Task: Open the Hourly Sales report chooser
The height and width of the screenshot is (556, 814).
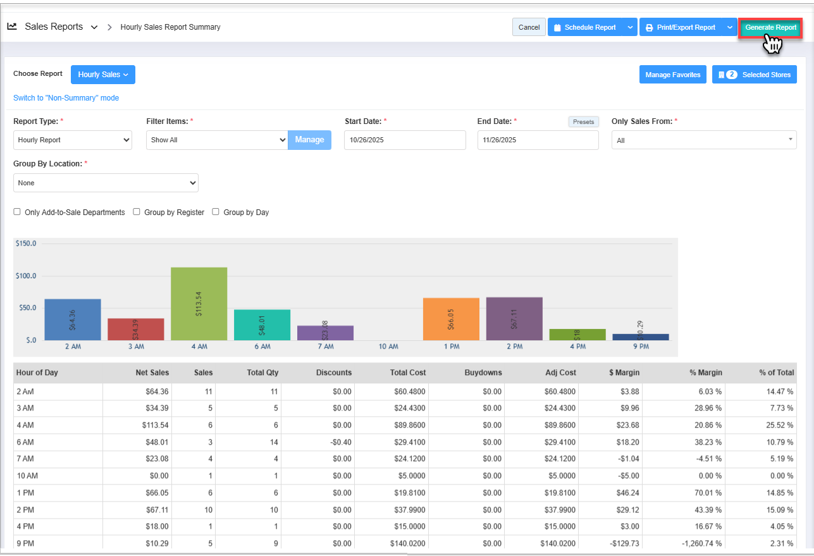Action: click(x=103, y=75)
